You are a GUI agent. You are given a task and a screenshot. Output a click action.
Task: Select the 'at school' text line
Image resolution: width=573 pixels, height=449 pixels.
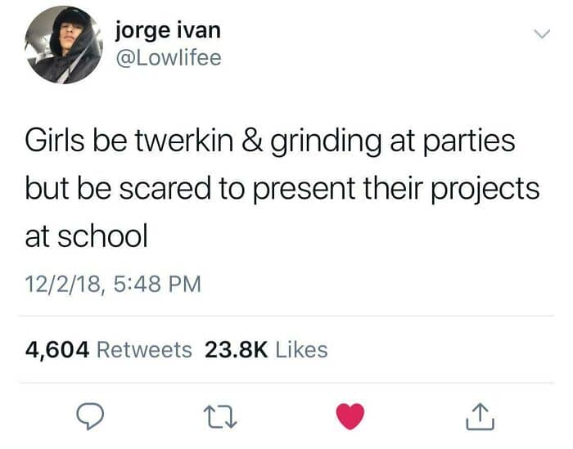tap(87, 236)
